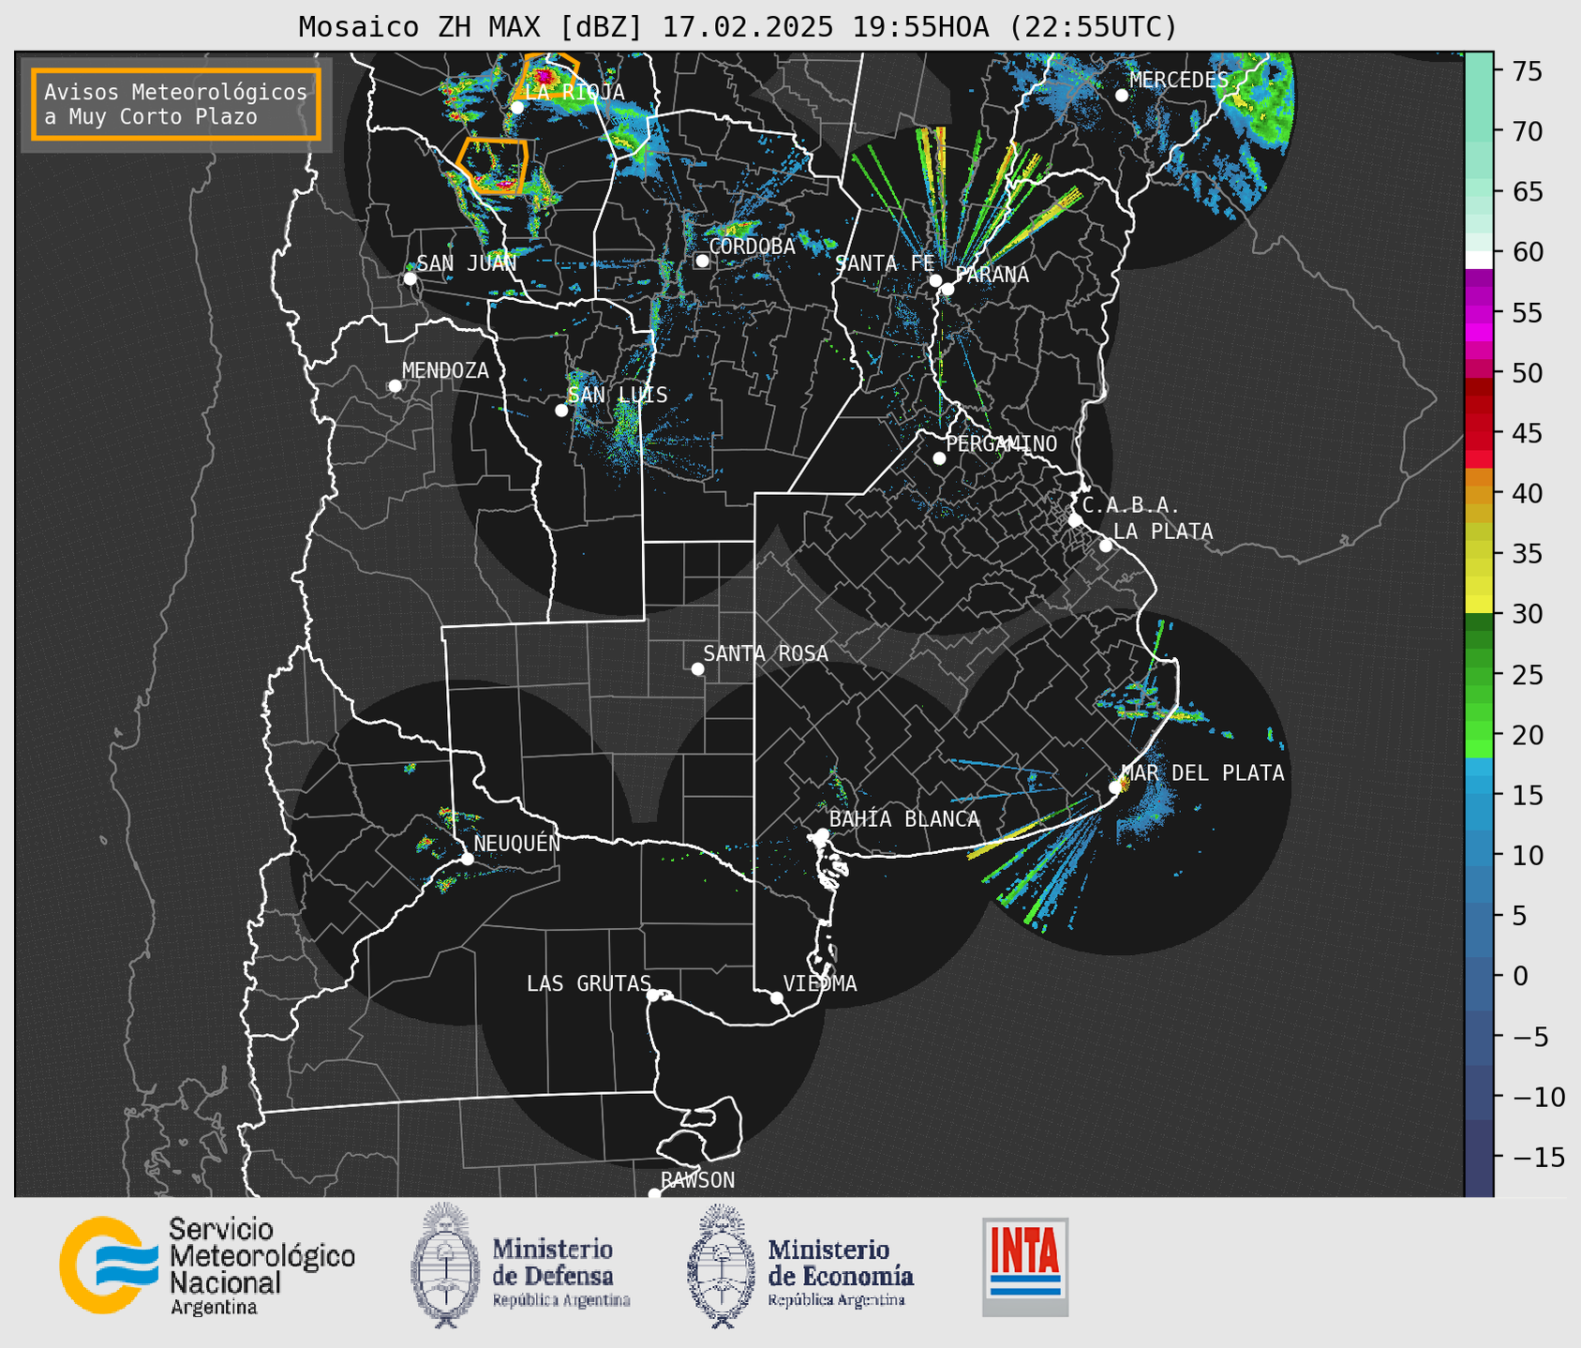Click the Santa Fe city marker
This screenshot has width=1581, height=1348.
(x=935, y=280)
